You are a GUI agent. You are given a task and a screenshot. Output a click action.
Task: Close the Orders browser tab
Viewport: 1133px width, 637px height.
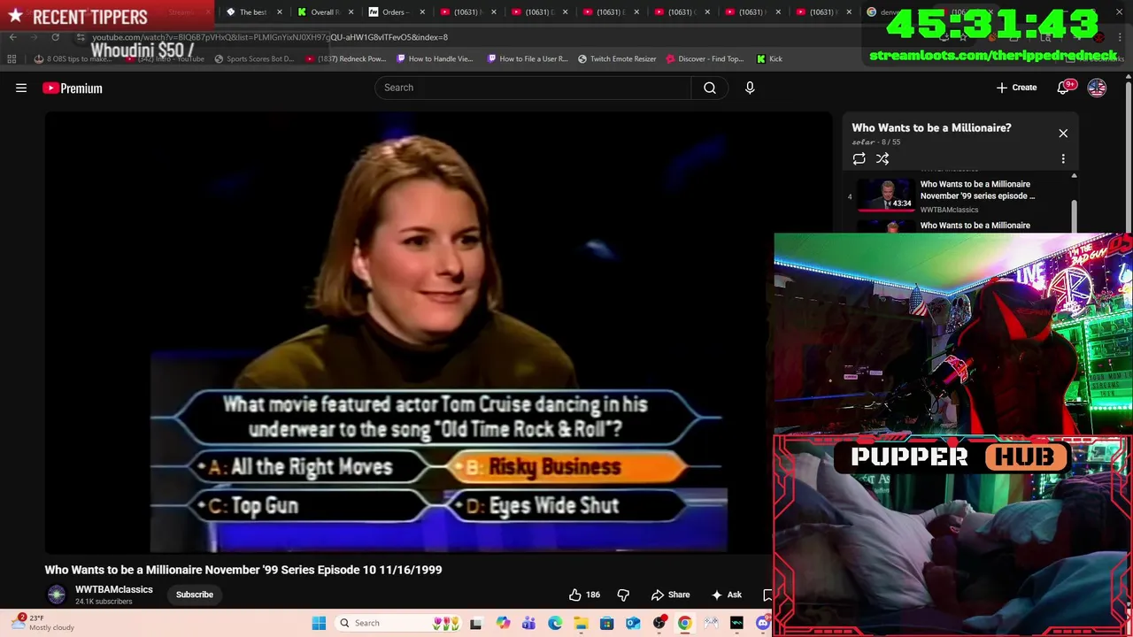click(x=422, y=12)
